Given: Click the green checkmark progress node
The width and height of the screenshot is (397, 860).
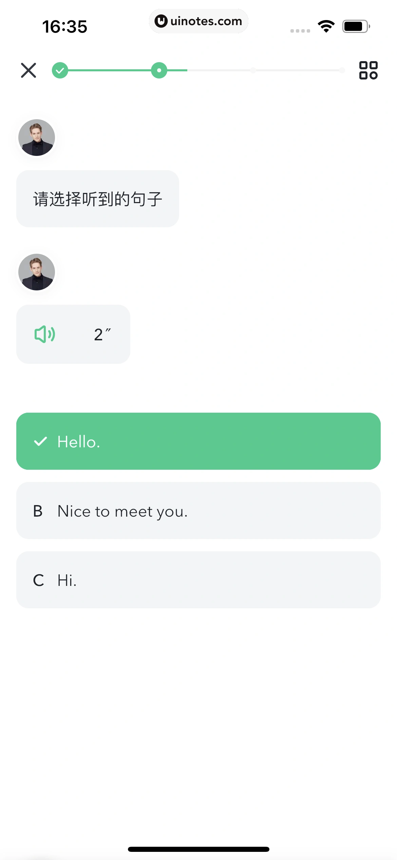Looking at the screenshot, I should (60, 70).
